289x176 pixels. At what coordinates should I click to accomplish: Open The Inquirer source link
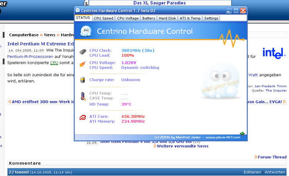coord(276,90)
